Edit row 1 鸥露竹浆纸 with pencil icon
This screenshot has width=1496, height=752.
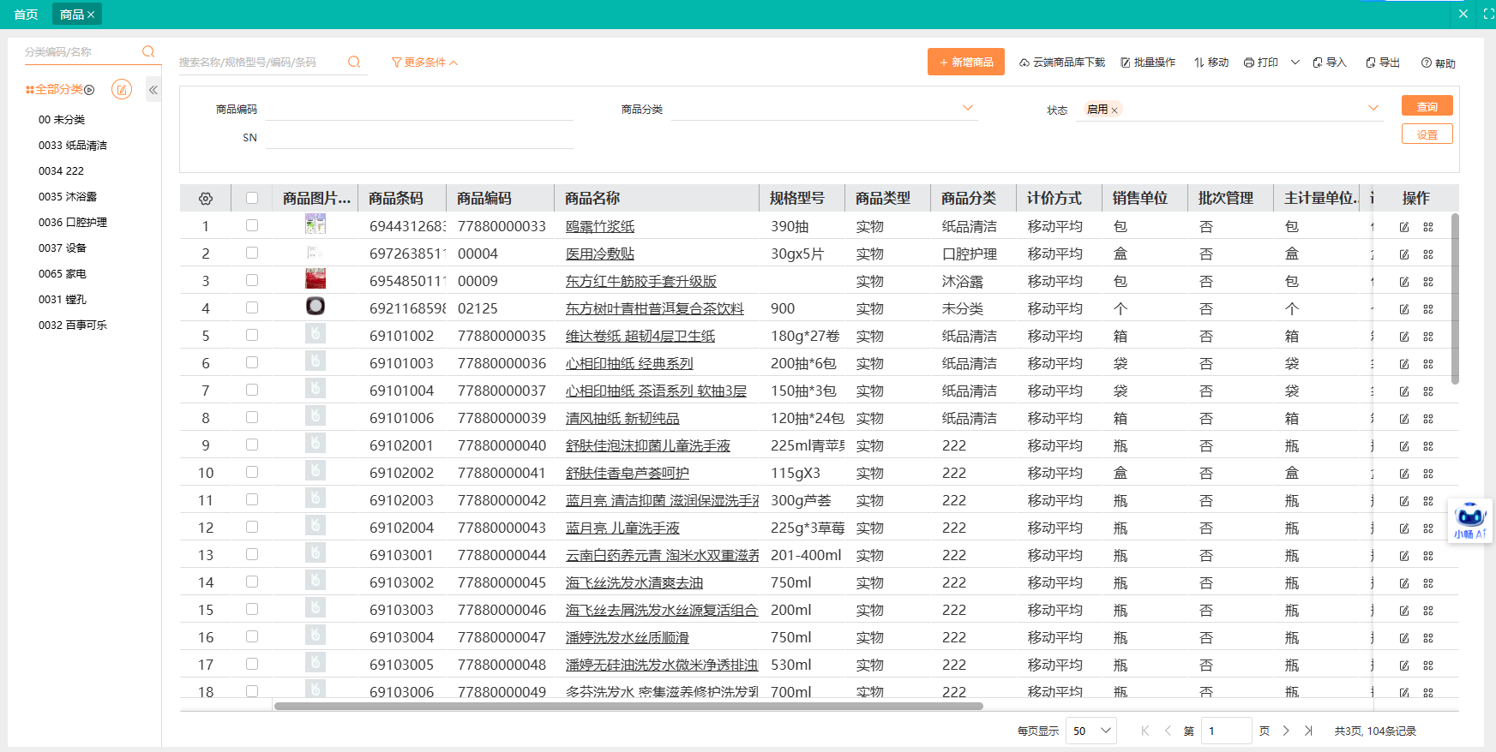(x=1404, y=227)
